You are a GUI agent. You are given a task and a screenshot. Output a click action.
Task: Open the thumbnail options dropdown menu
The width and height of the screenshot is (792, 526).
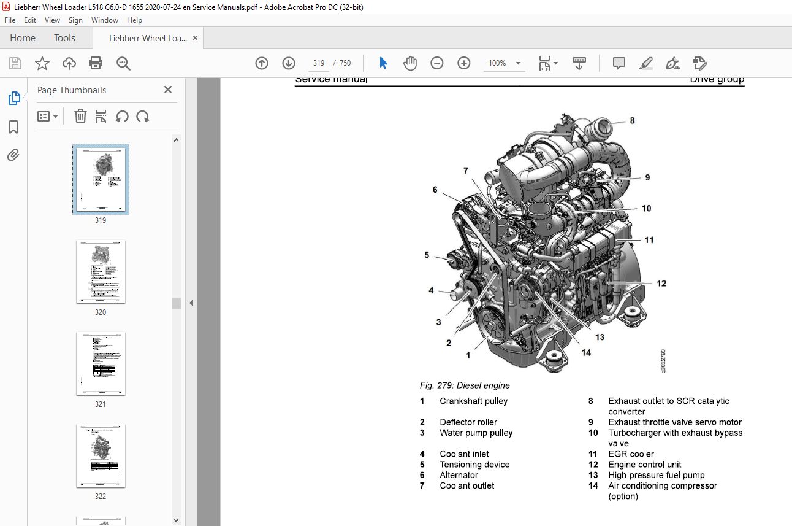(47, 116)
